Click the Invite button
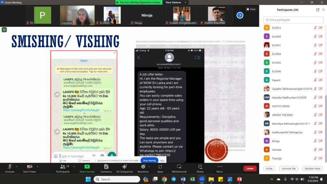Image resolution: width=327 pixels, height=184 pixels. pyautogui.click(x=269, y=169)
